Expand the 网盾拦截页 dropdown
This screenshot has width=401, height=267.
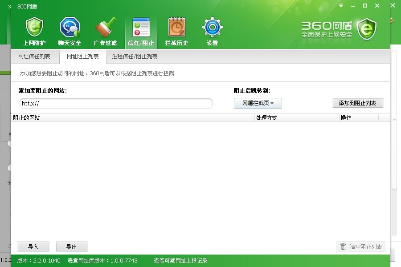point(258,103)
